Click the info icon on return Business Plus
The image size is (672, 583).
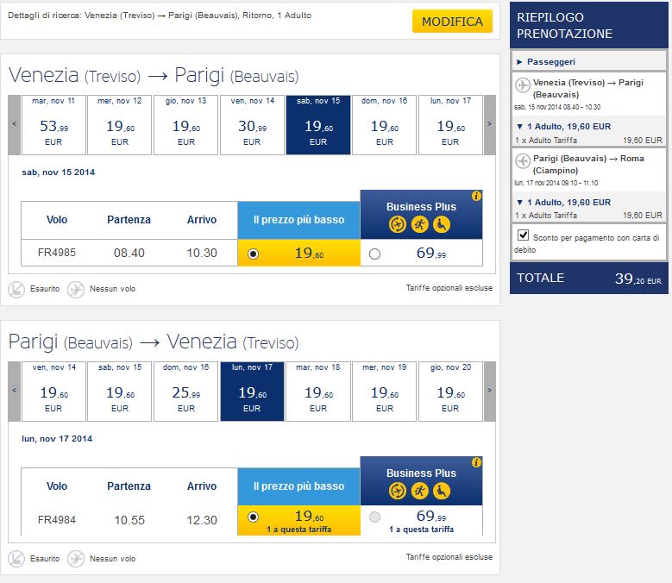coord(476,463)
